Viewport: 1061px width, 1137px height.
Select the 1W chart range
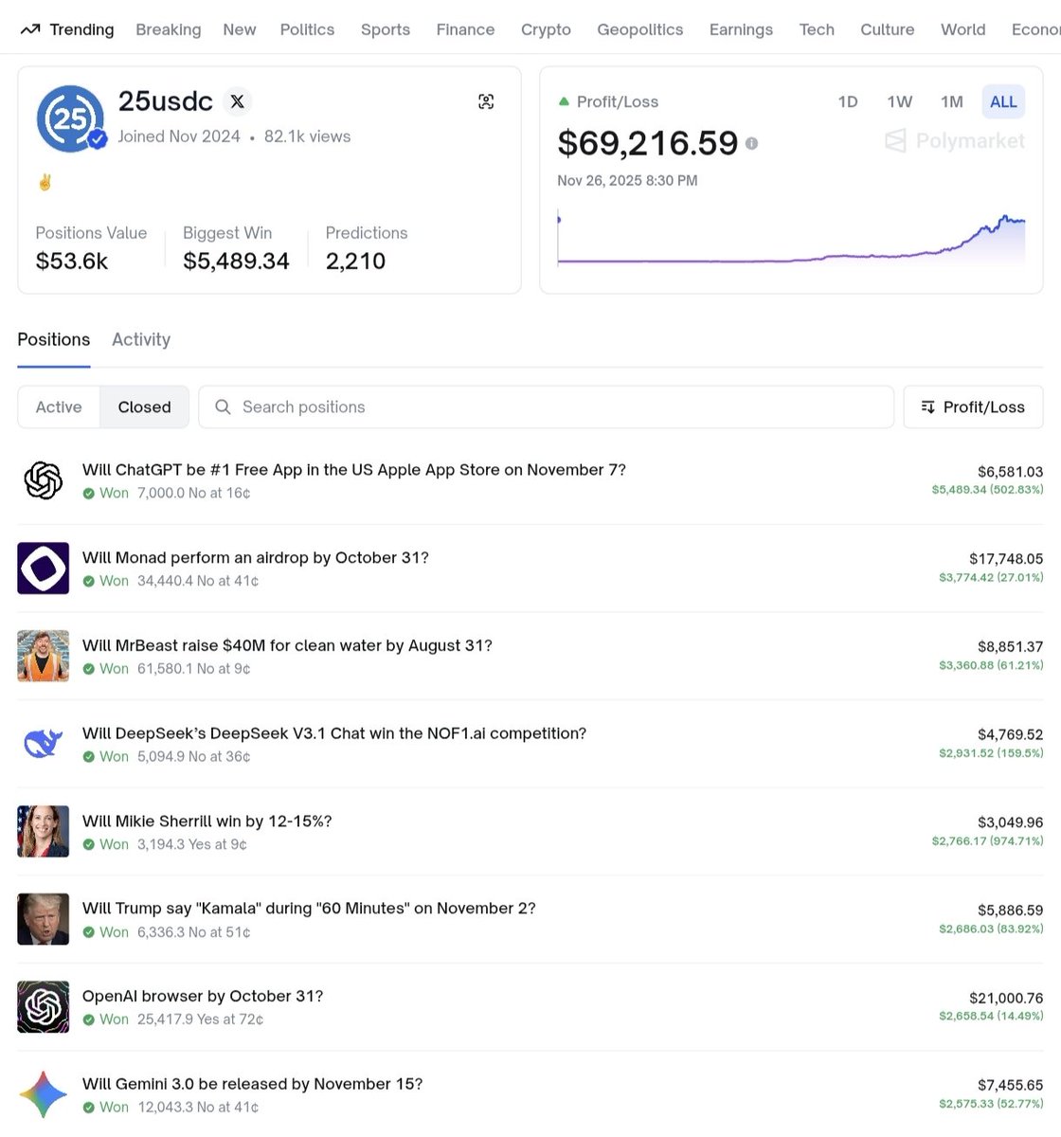[x=900, y=101]
